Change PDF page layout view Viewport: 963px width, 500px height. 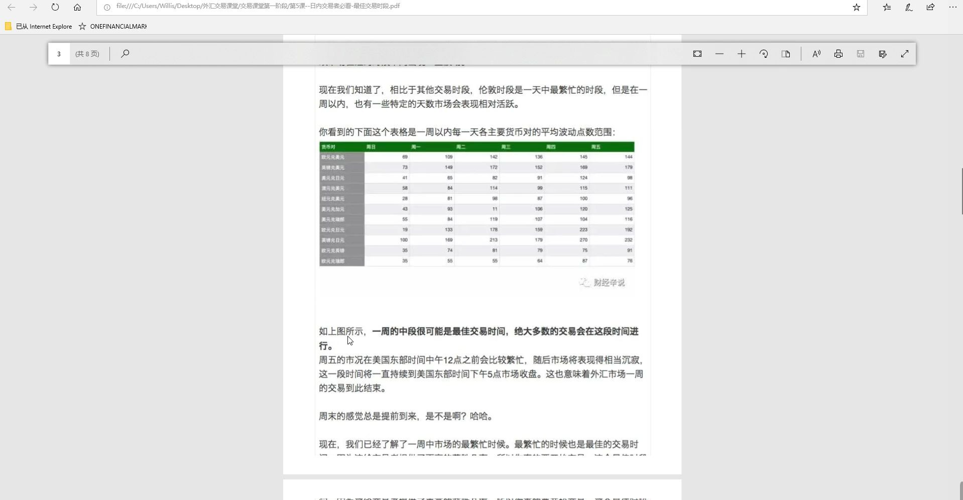tap(786, 54)
